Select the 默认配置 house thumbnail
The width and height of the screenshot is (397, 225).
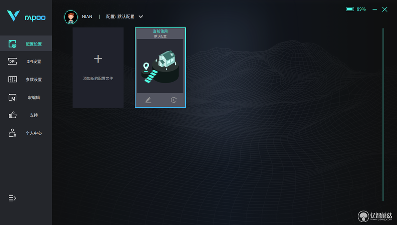click(x=160, y=66)
